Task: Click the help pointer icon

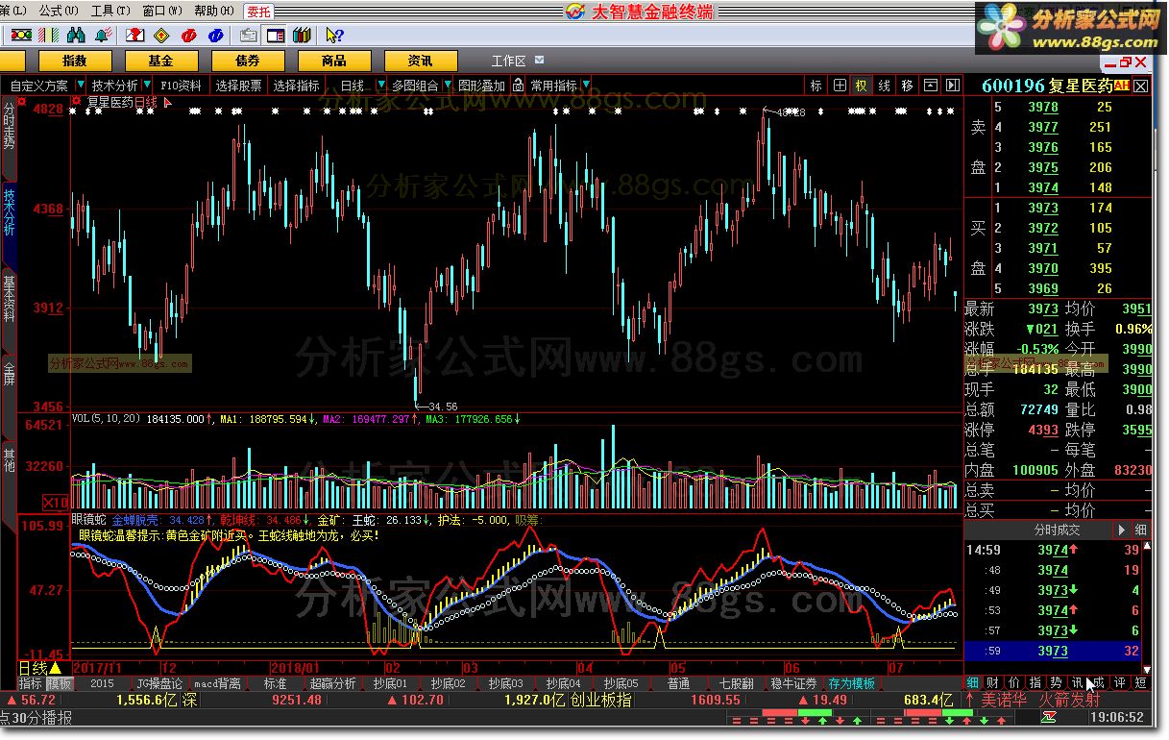Action: coord(334,36)
